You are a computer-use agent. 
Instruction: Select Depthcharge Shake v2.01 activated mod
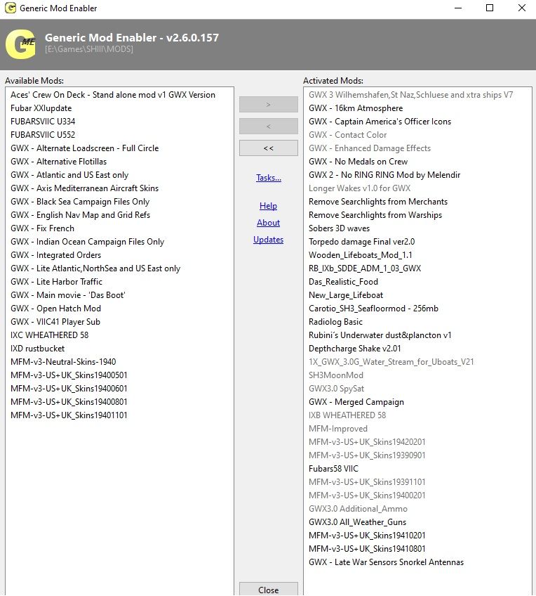pos(355,348)
